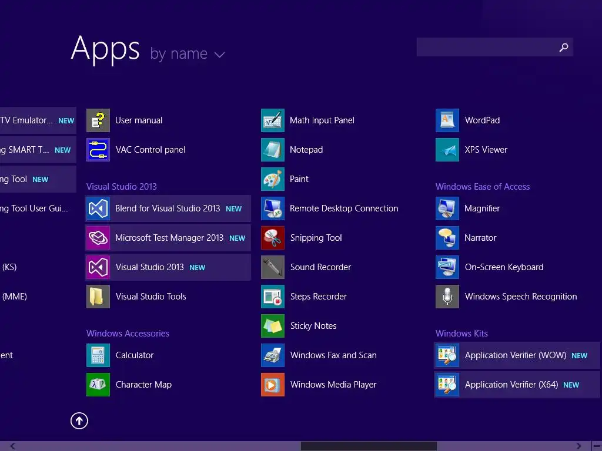Select the Windows Ease of Access header
Image resolution: width=602 pixels, height=451 pixels.
pos(483,187)
